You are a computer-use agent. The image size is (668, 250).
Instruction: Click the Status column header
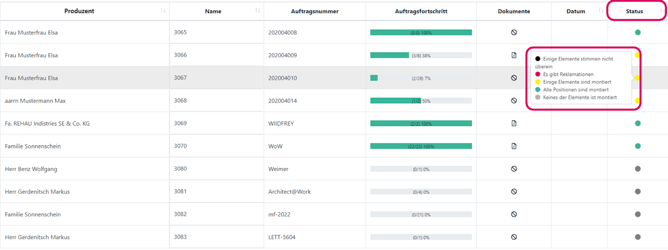tap(635, 11)
